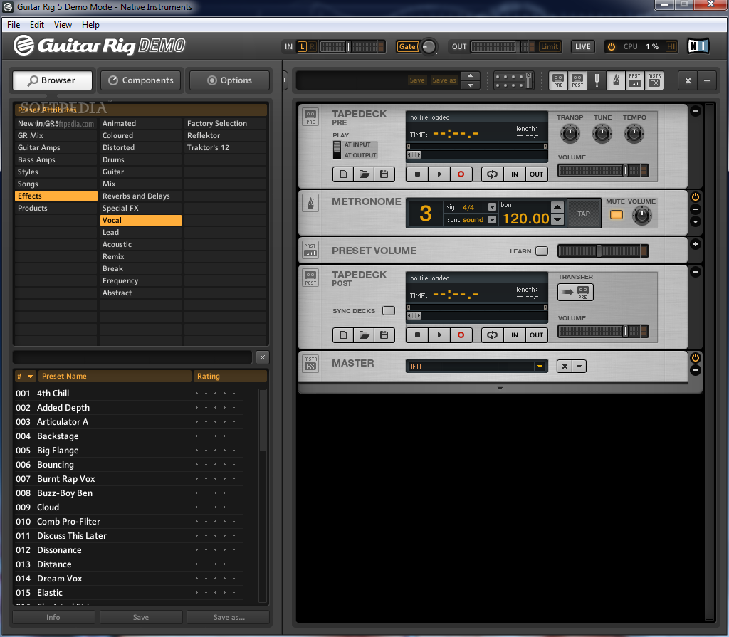Click Save as... below preset list
The height and width of the screenshot is (637, 729).
(x=229, y=617)
